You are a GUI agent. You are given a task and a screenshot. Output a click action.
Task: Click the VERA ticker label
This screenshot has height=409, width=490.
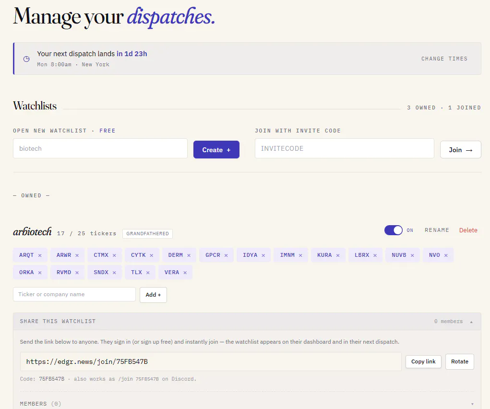(172, 272)
